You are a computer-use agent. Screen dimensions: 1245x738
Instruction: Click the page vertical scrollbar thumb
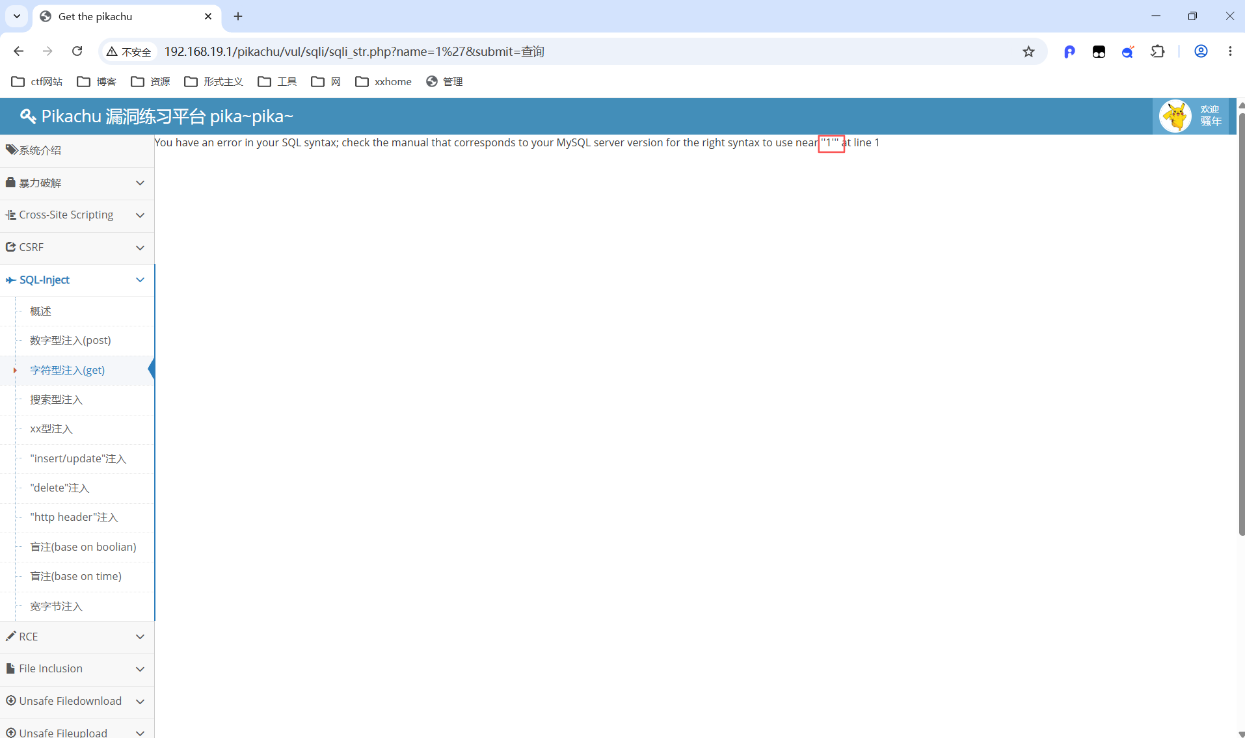pyautogui.click(x=1242, y=323)
